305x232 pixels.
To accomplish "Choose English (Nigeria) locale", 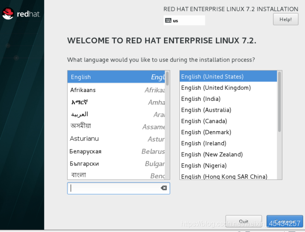I will coord(228,166).
